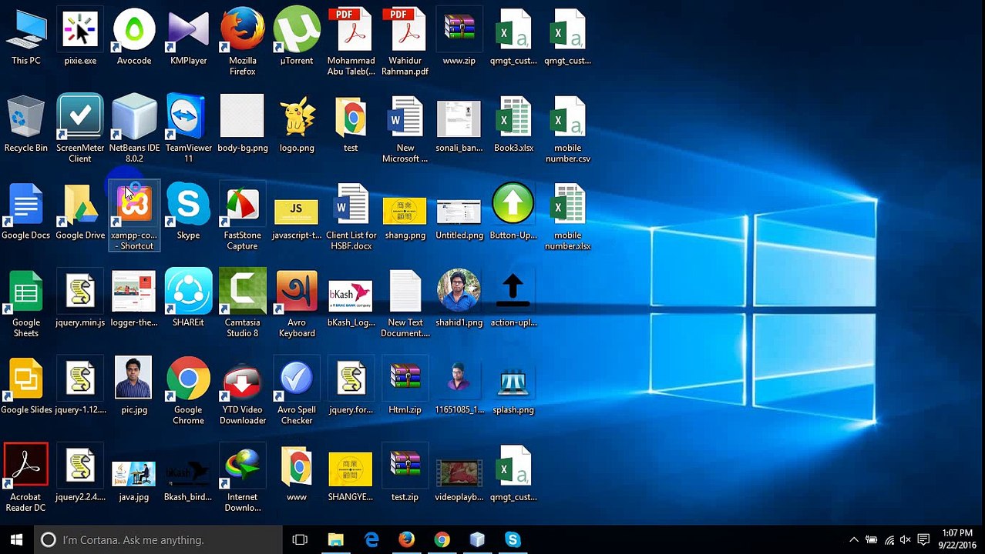985x554 pixels.
Task: Open network status in tray
Action: pos(889,540)
